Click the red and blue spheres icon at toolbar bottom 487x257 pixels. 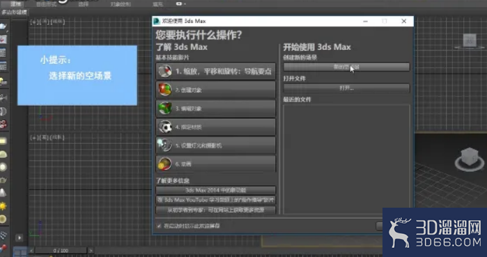pos(3,249)
